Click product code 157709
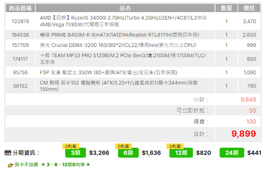The height and width of the screenshot is (169, 276). [20, 45]
